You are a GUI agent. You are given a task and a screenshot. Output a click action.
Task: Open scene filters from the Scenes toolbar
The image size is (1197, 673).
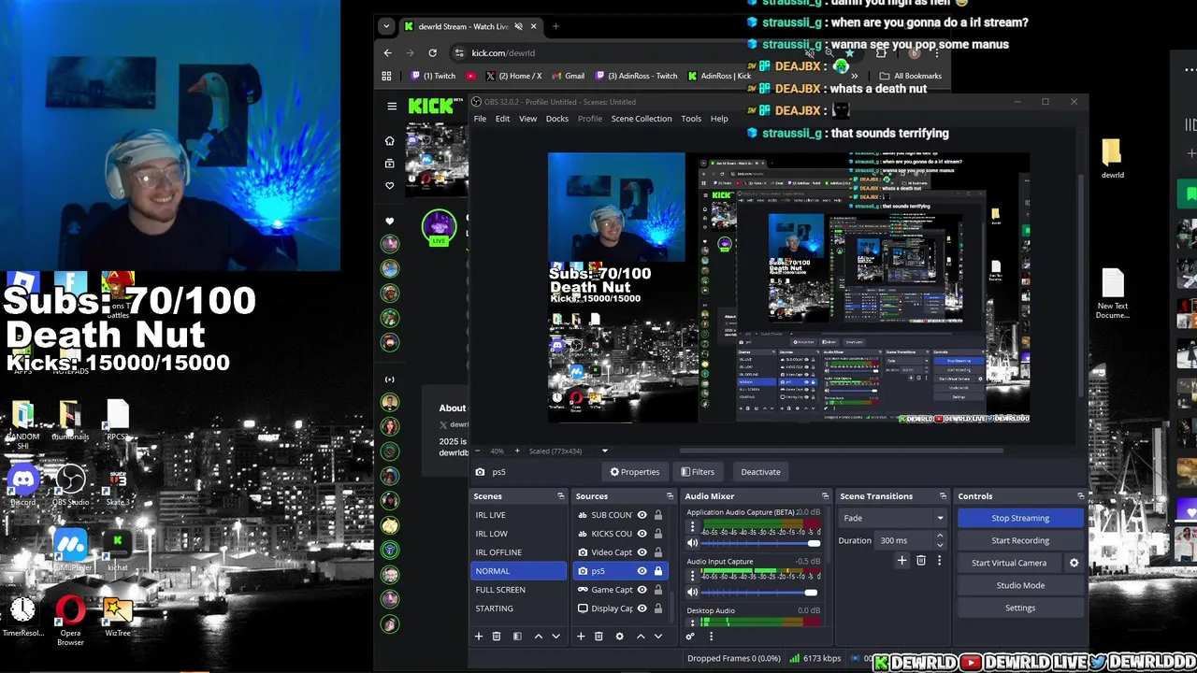click(515, 637)
